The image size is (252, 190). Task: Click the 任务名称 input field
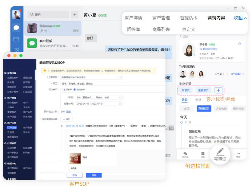click(x=91, y=77)
